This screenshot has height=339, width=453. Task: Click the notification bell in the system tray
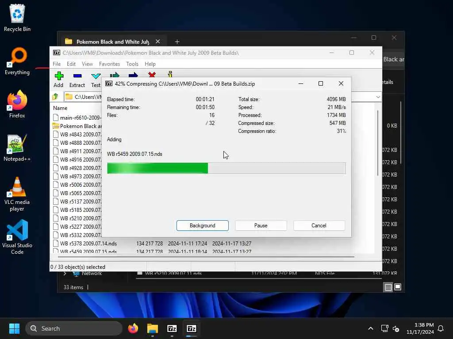tap(441, 328)
